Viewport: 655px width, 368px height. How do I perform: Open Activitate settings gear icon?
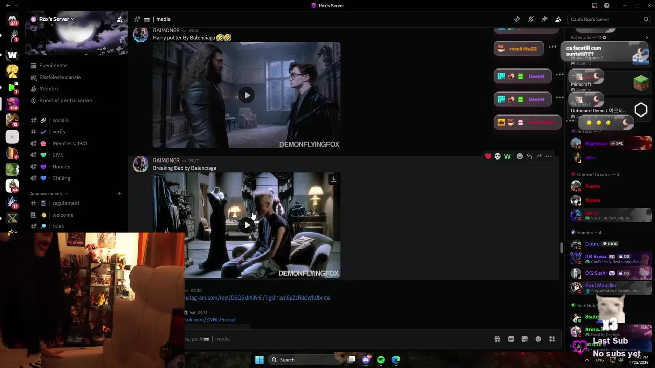point(604,38)
